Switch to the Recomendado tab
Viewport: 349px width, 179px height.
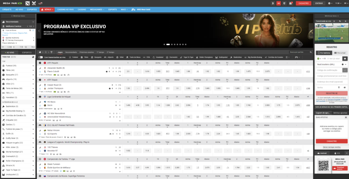(x=71, y=52)
